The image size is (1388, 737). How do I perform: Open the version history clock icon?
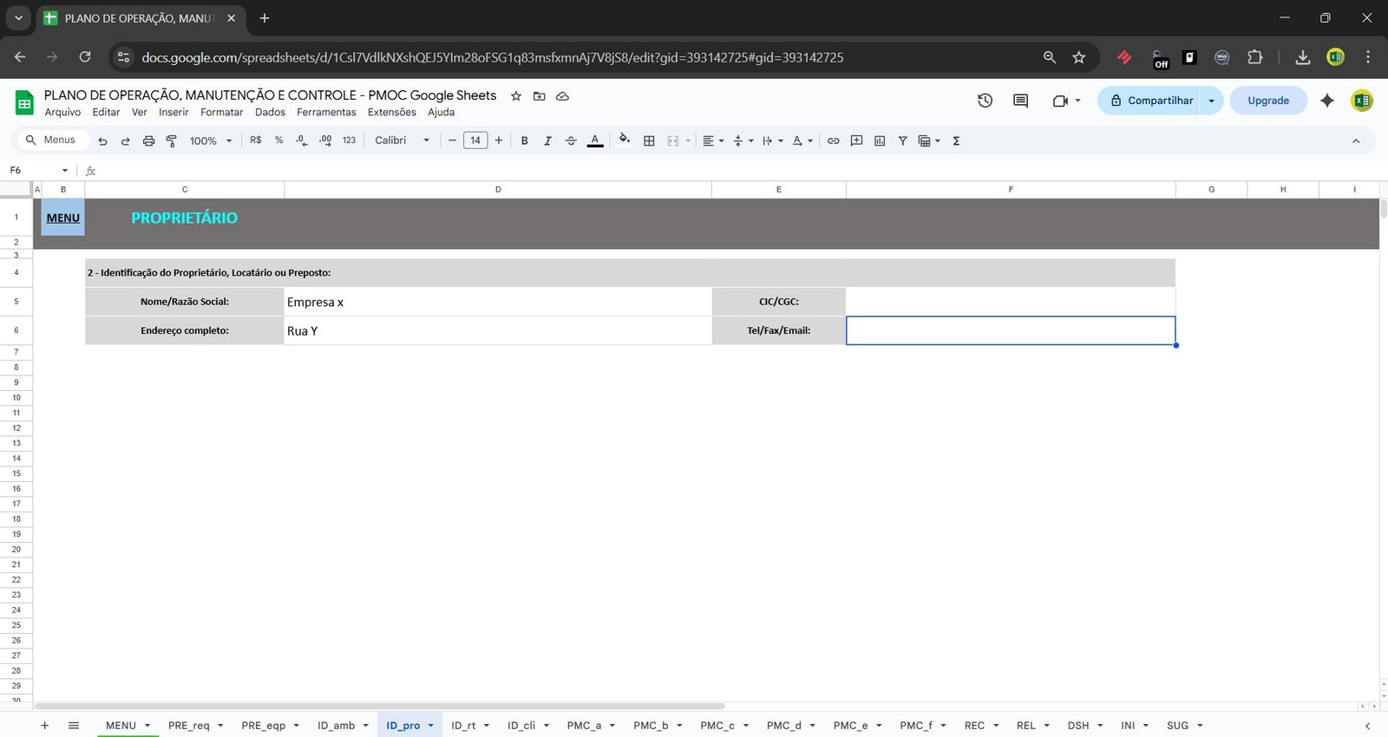(985, 101)
